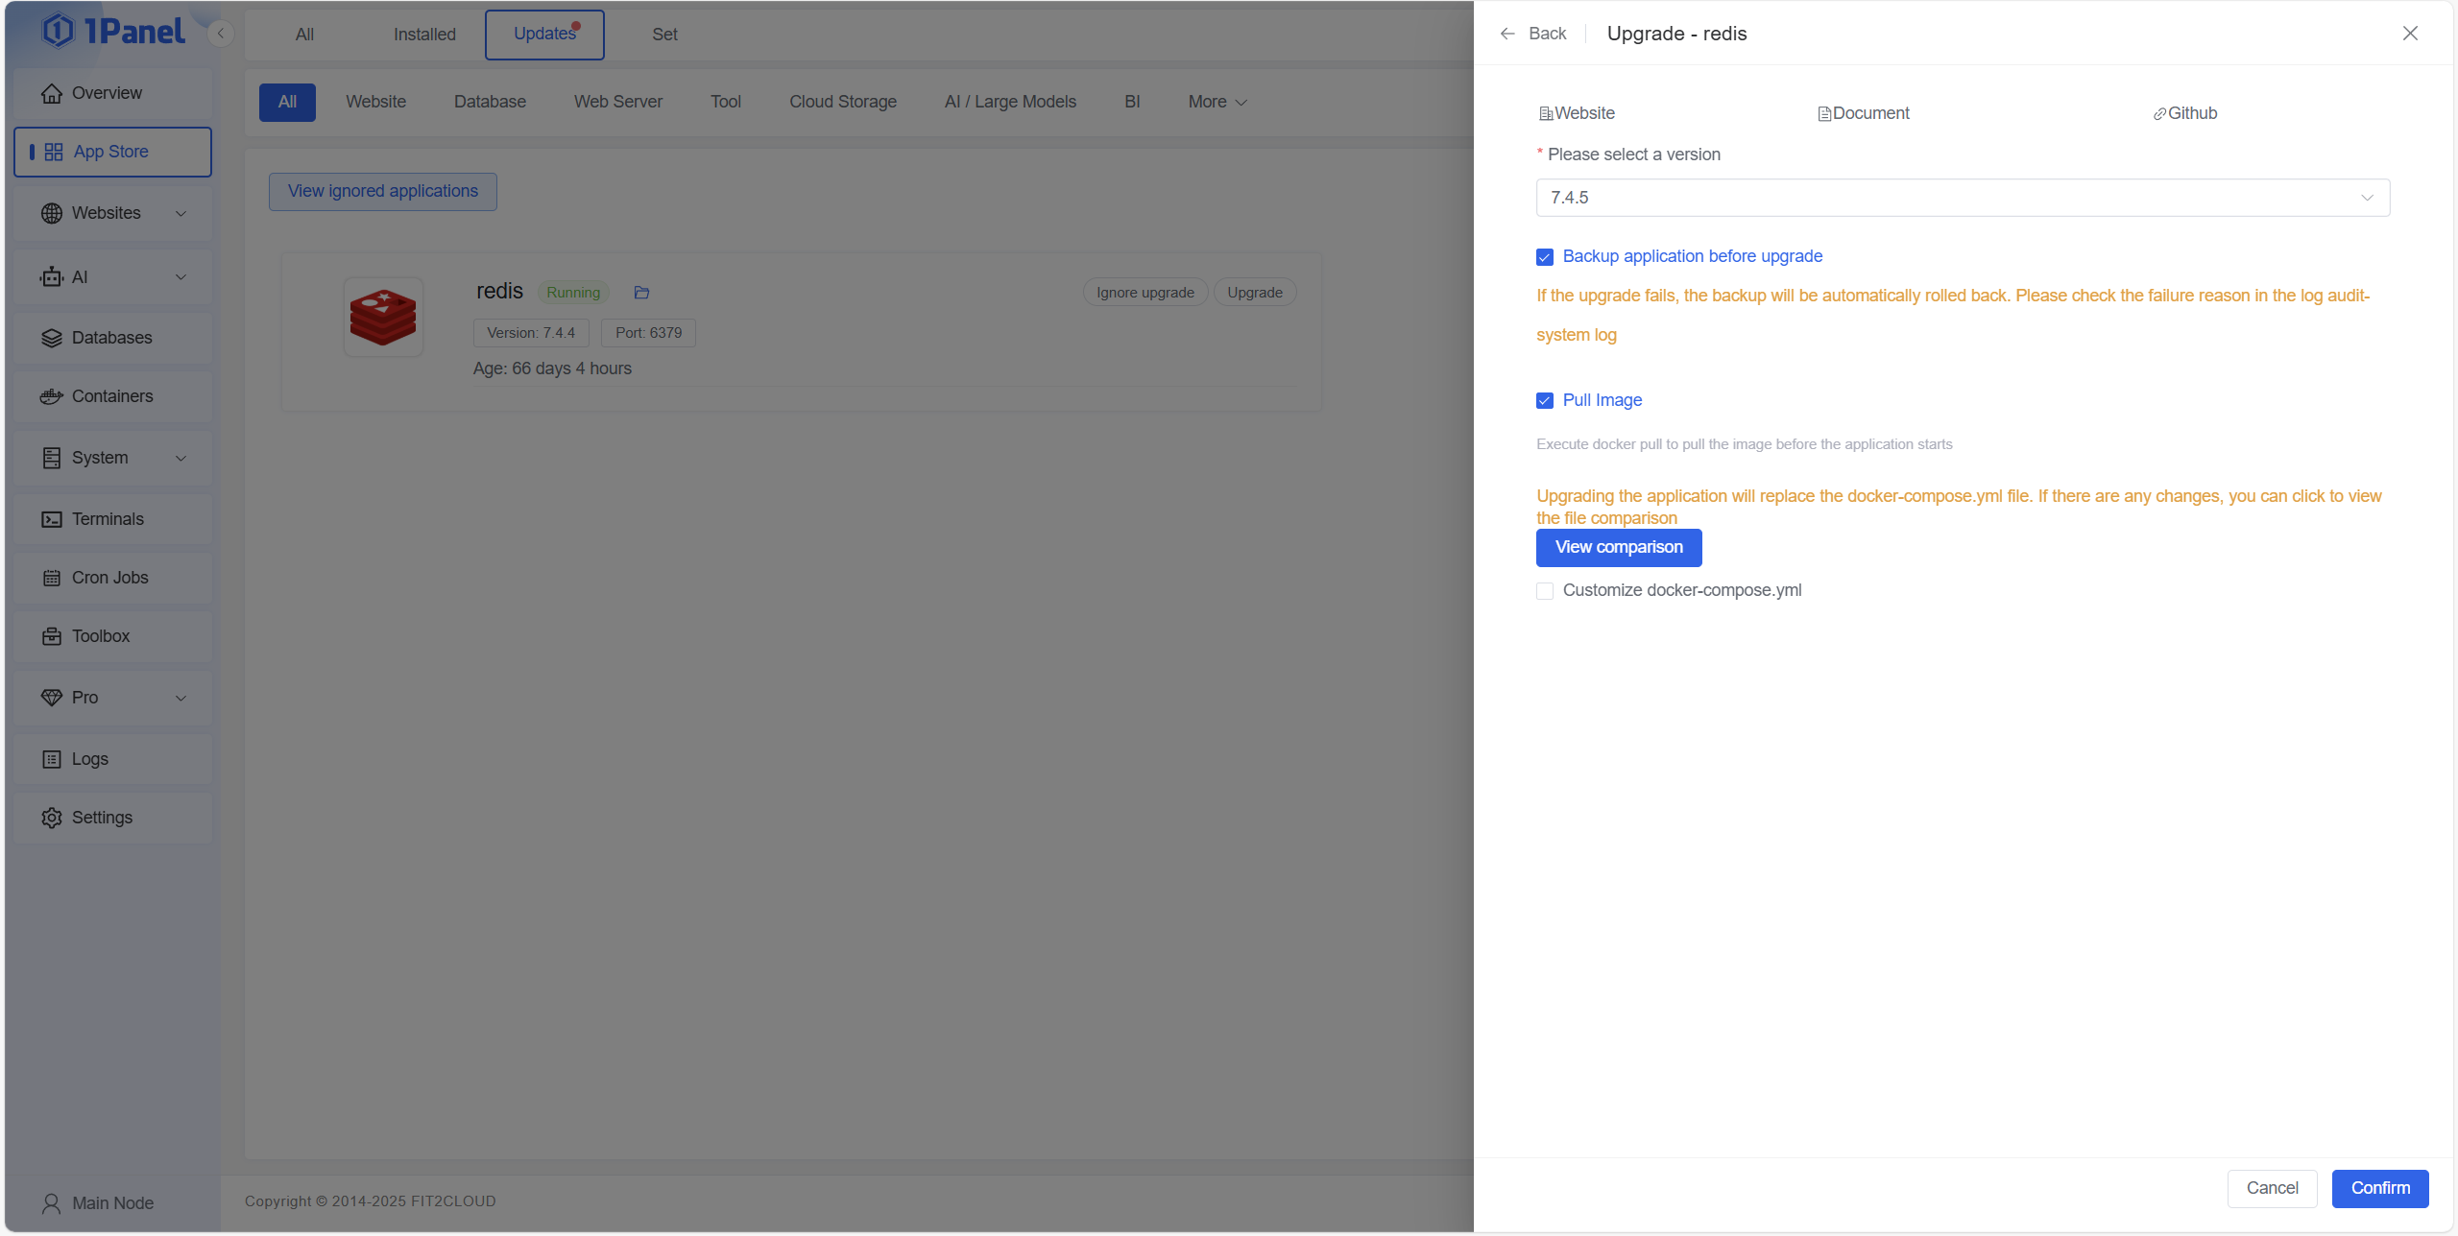Image resolution: width=2458 pixels, height=1236 pixels.
Task: Click the Running status badge
Action: tap(573, 293)
